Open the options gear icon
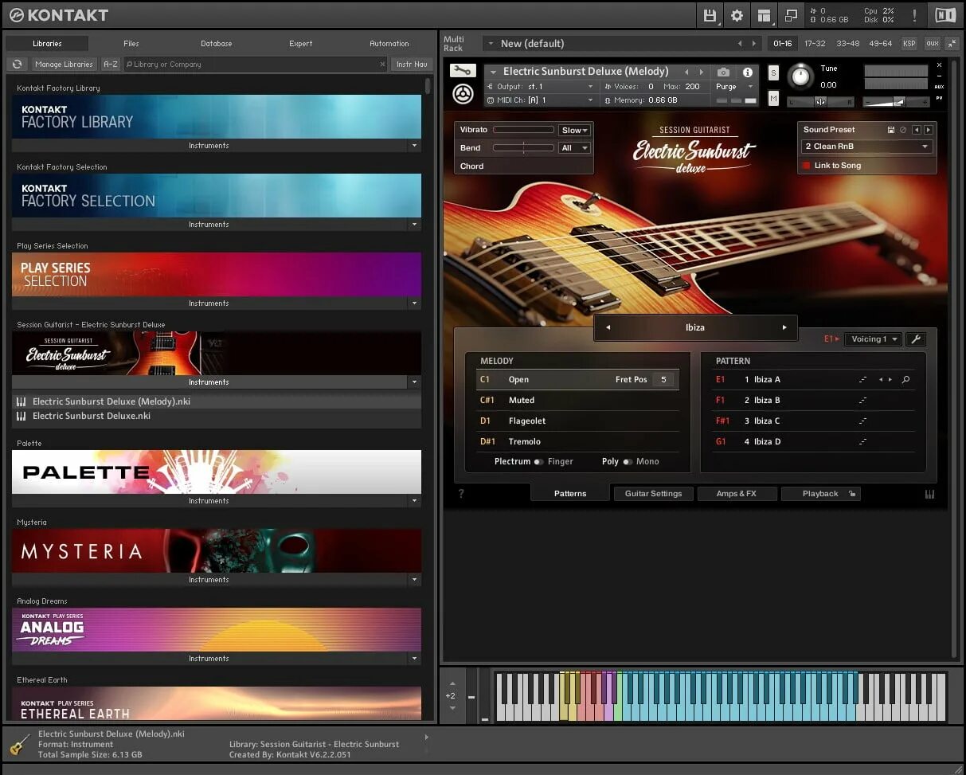 737,15
